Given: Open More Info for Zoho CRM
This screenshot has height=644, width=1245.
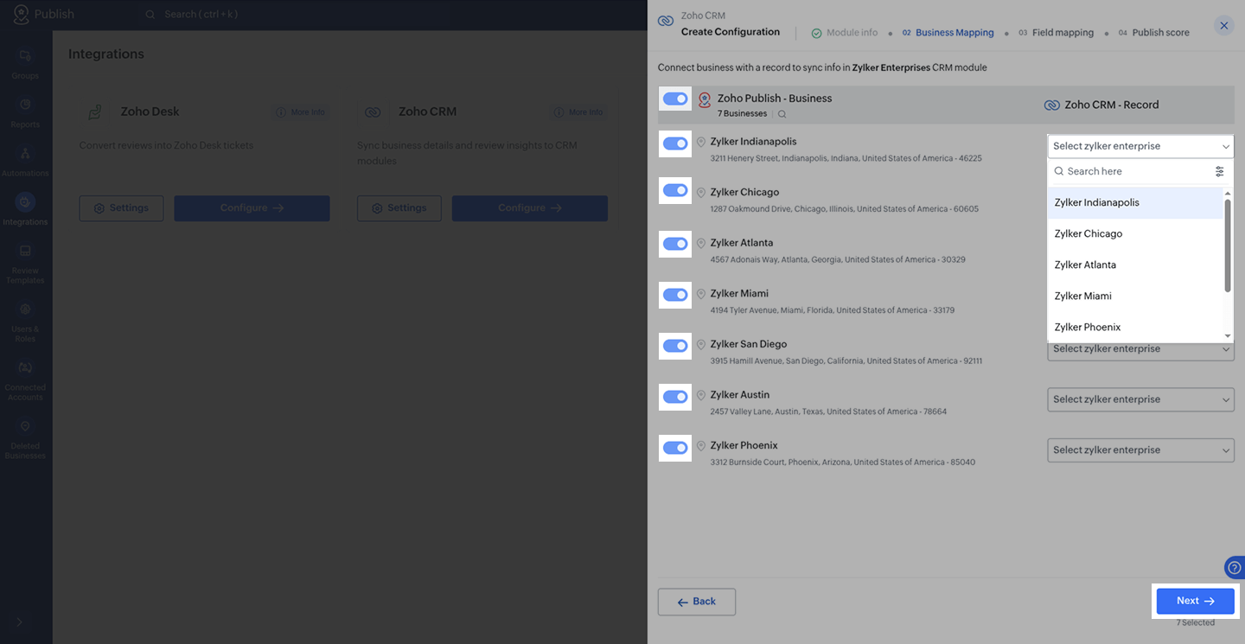Looking at the screenshot, I should (578, 112).
